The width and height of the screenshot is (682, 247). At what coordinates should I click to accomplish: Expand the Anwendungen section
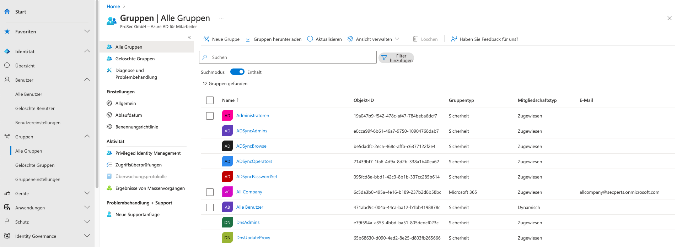[87, 207]
